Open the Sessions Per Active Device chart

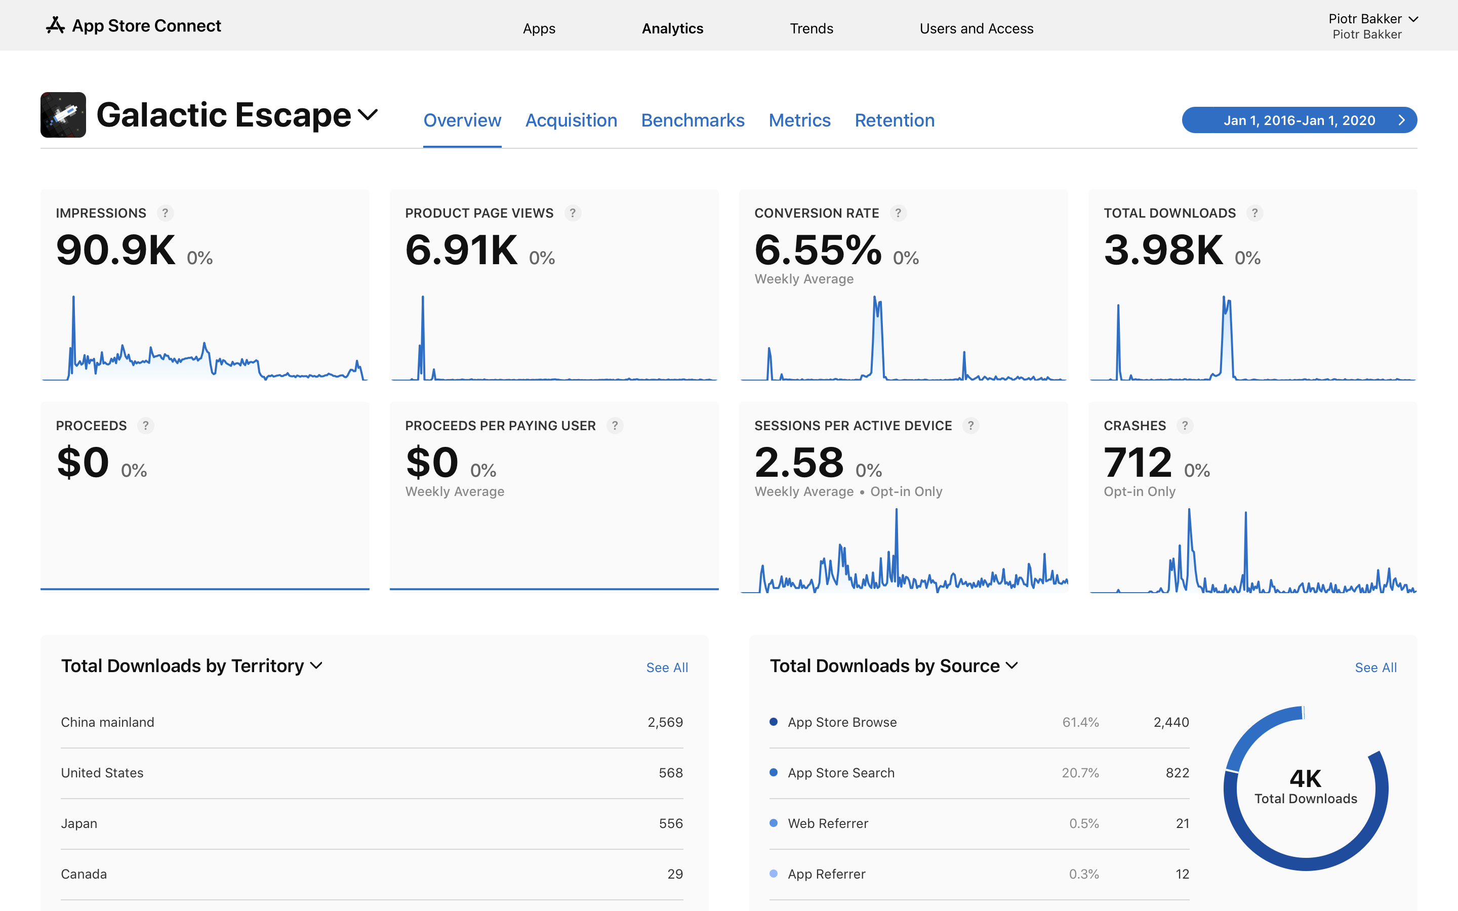pos(904,551)
